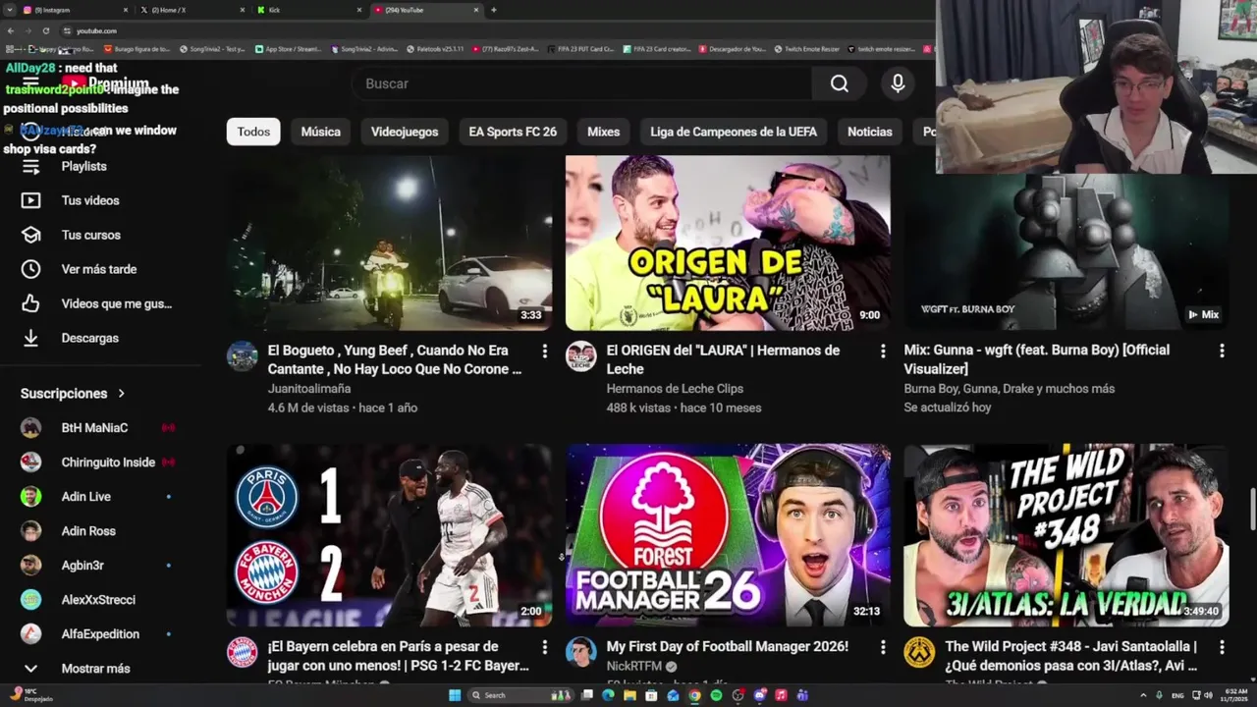Screen dimensions: 1257x707
Task: Open the AlexXxStrecci subscription
Action: click(x=98, y=600)
